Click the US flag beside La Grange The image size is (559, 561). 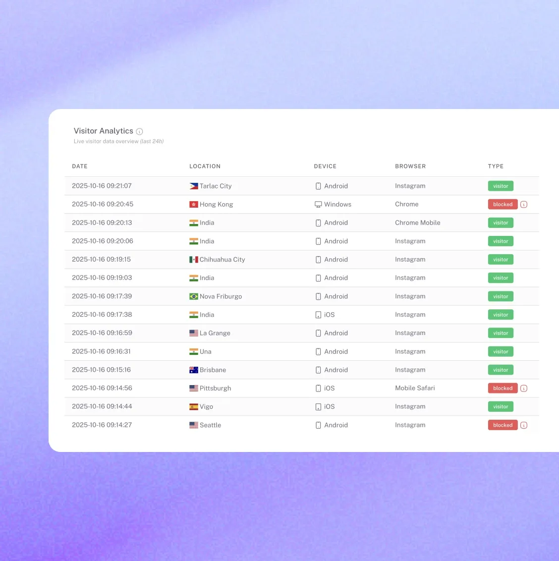pyautogui.click(x=194, y=333)
